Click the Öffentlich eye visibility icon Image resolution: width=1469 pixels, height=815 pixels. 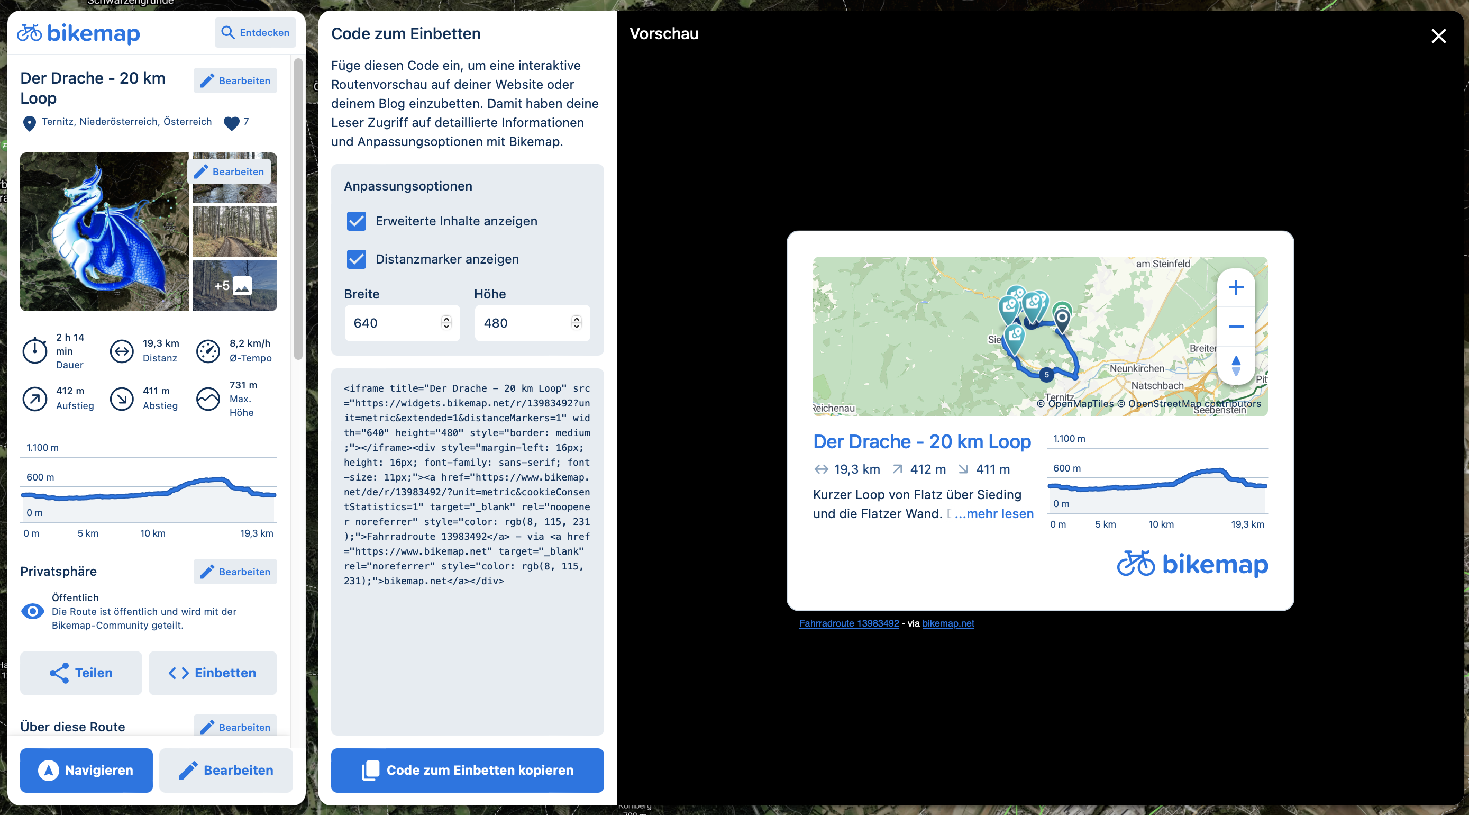tap(32, 611)
